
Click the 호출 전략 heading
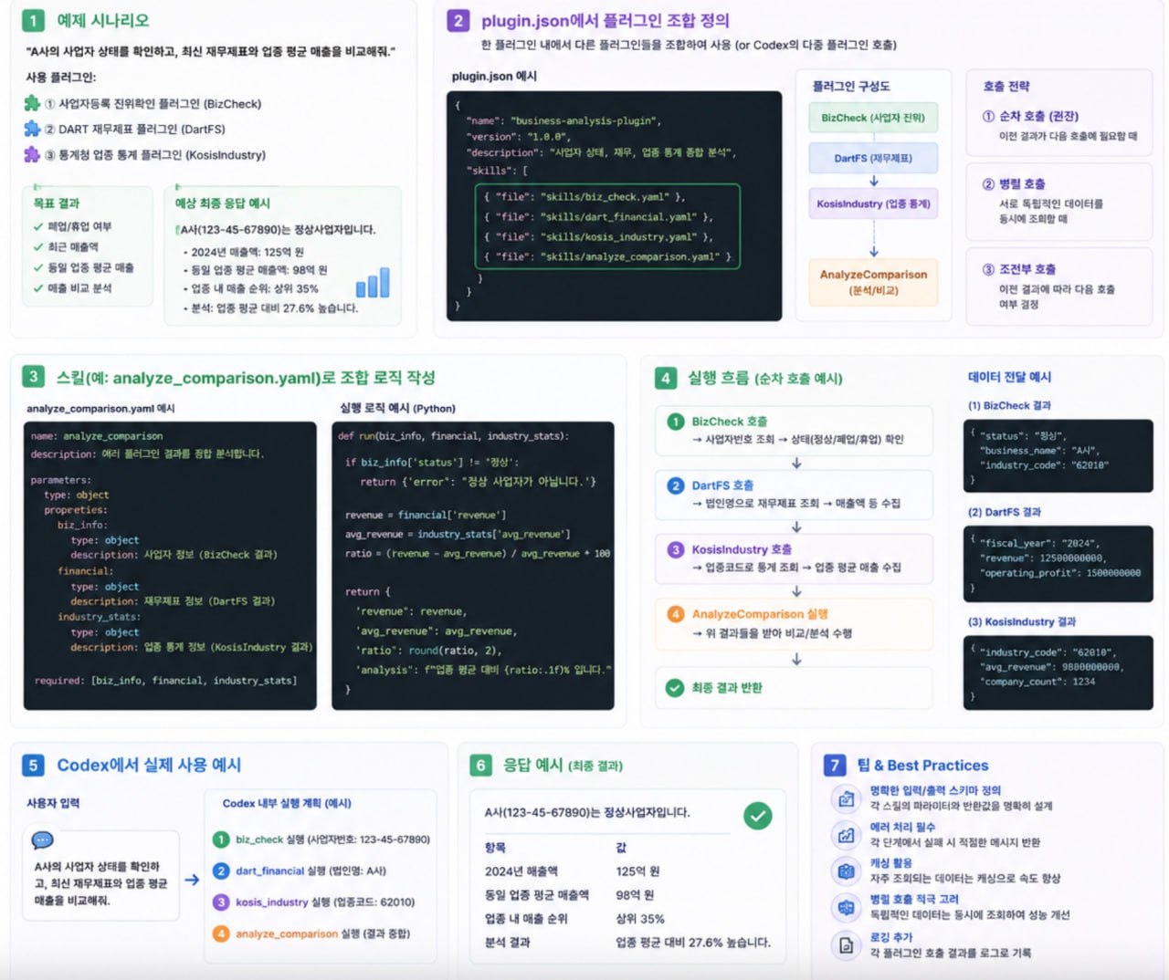[1006, 86]
